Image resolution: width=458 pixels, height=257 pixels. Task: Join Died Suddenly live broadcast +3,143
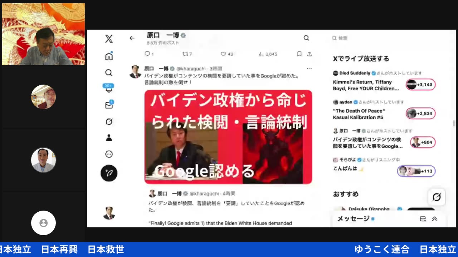pyautogui.click(x=421, y=85)
